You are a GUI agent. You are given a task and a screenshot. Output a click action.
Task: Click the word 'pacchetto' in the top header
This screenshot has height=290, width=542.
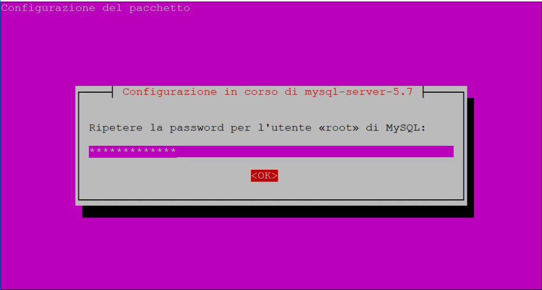pyautogui.click(x=160, y=8)
